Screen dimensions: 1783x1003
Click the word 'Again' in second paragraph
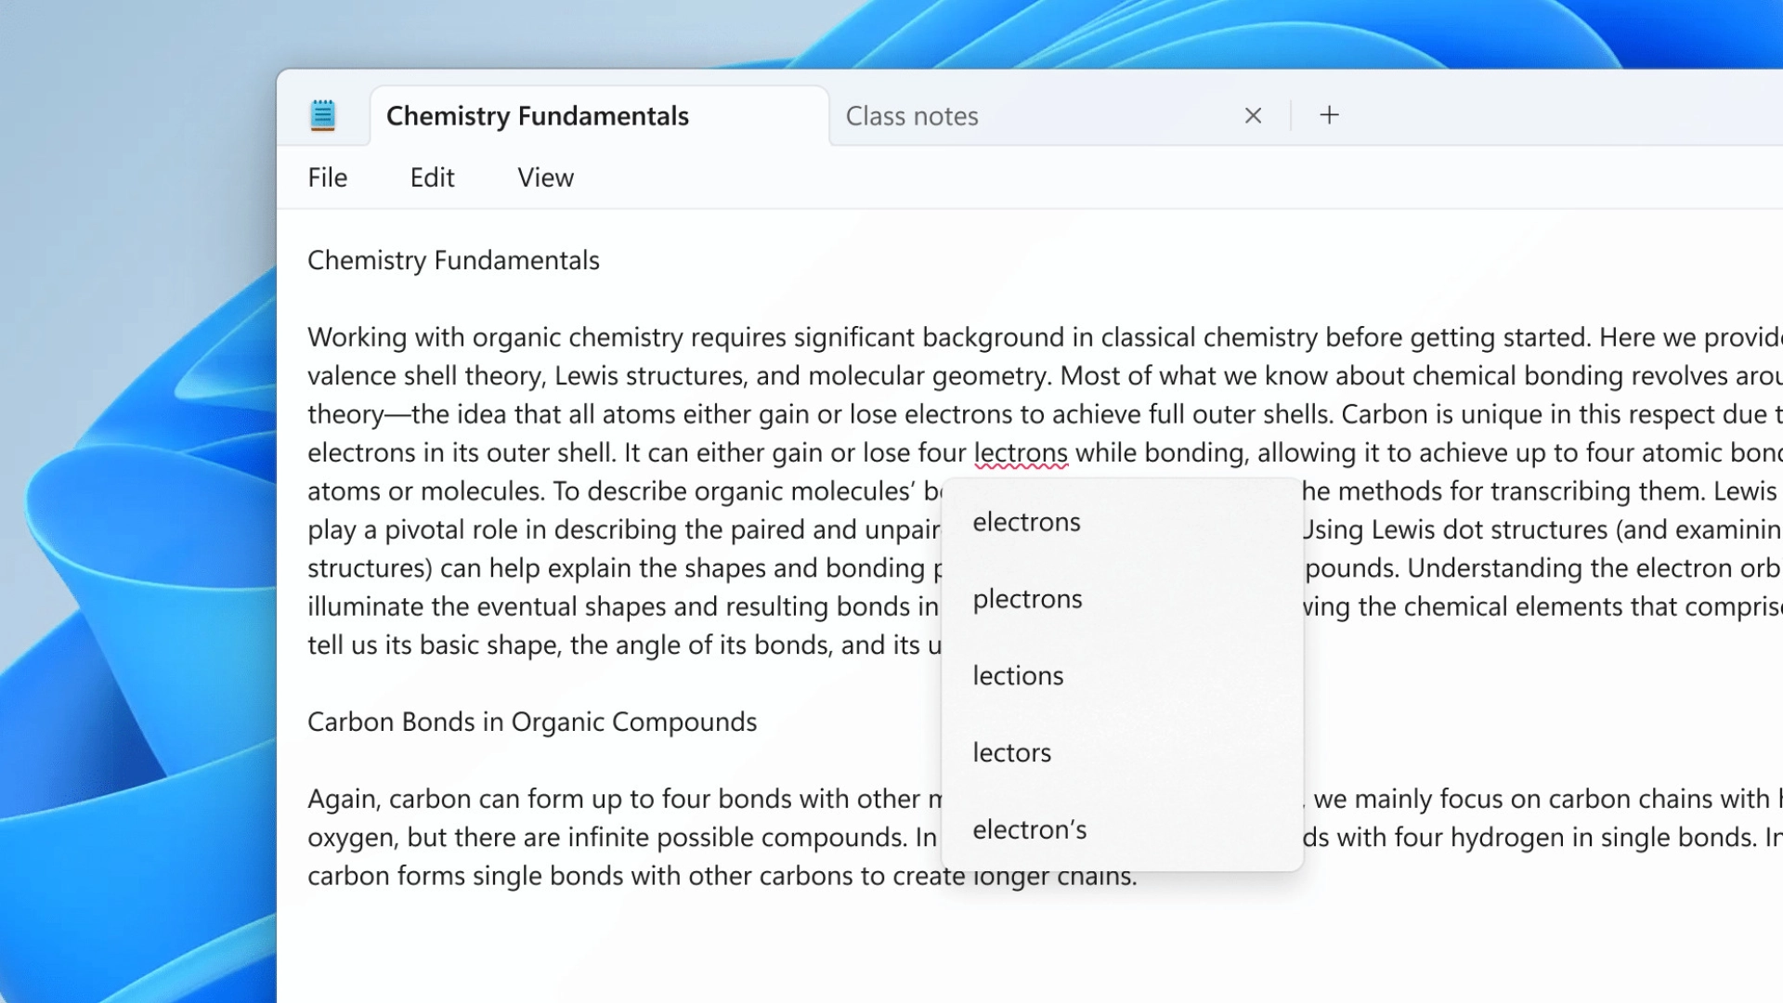coord(341,799)
